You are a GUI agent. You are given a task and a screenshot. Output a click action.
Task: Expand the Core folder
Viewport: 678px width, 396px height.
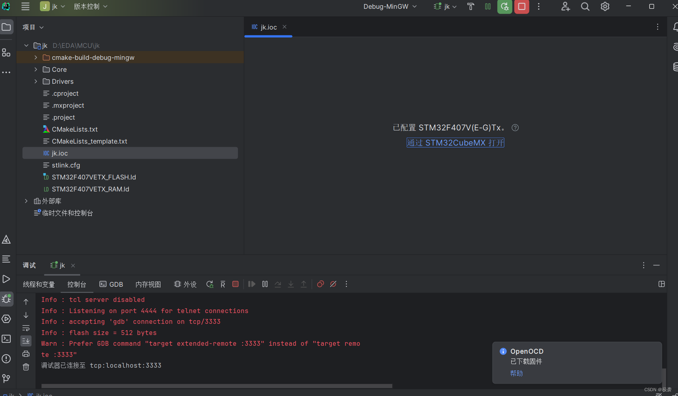tap(36, 69)
